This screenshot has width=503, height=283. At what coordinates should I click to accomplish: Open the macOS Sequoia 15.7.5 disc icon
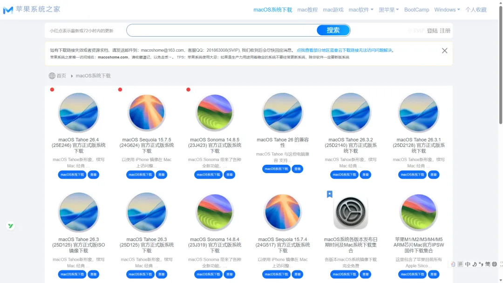(147, 113)
